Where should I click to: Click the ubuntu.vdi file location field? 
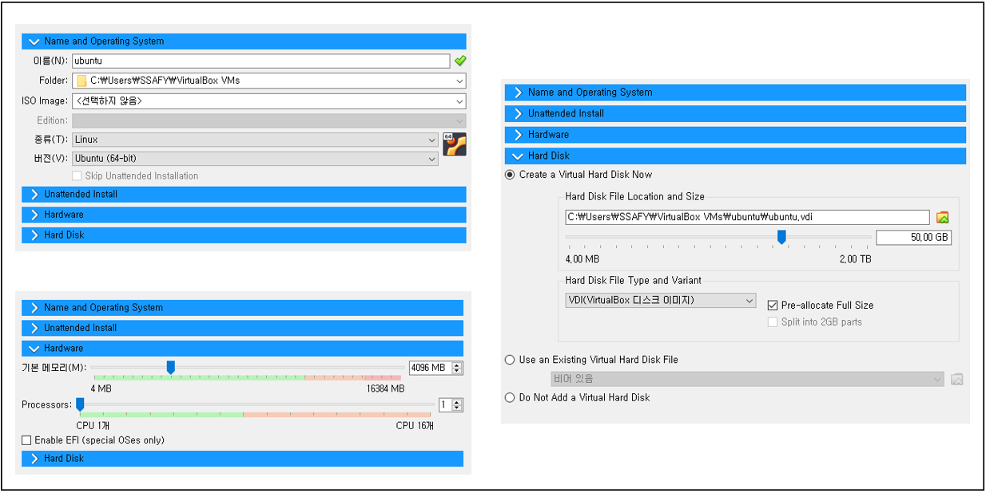click(x=747, y=217)
